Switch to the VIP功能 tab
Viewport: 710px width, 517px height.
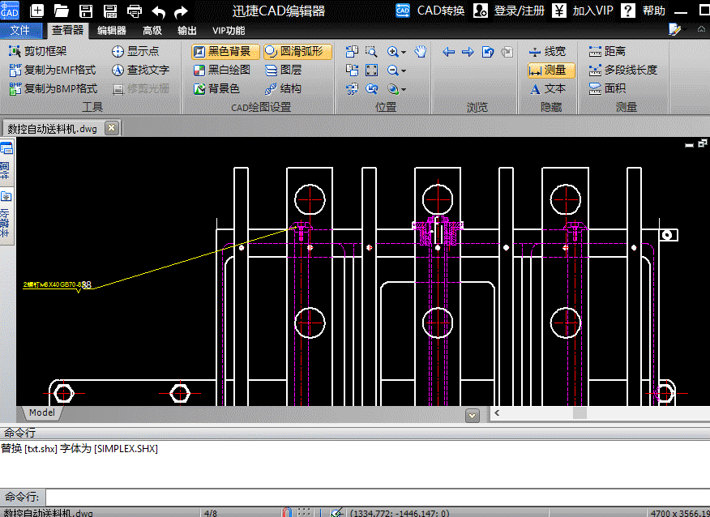tap(229, 30)
